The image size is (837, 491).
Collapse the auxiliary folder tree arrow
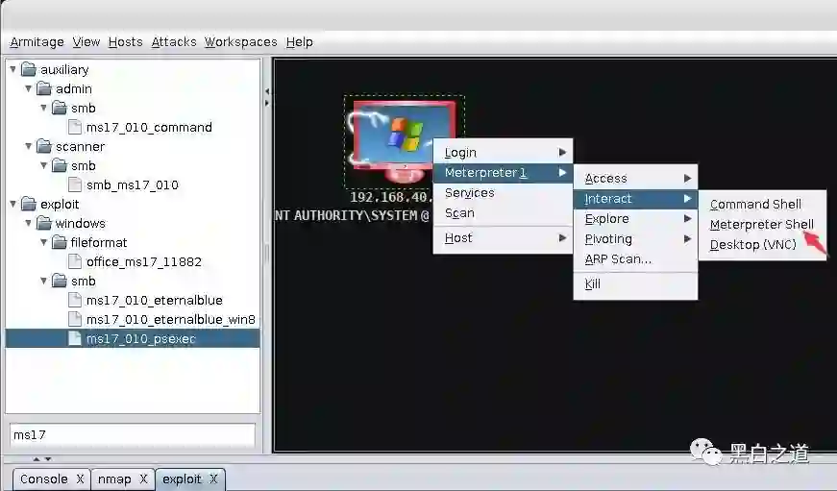(x=12, y=69)
